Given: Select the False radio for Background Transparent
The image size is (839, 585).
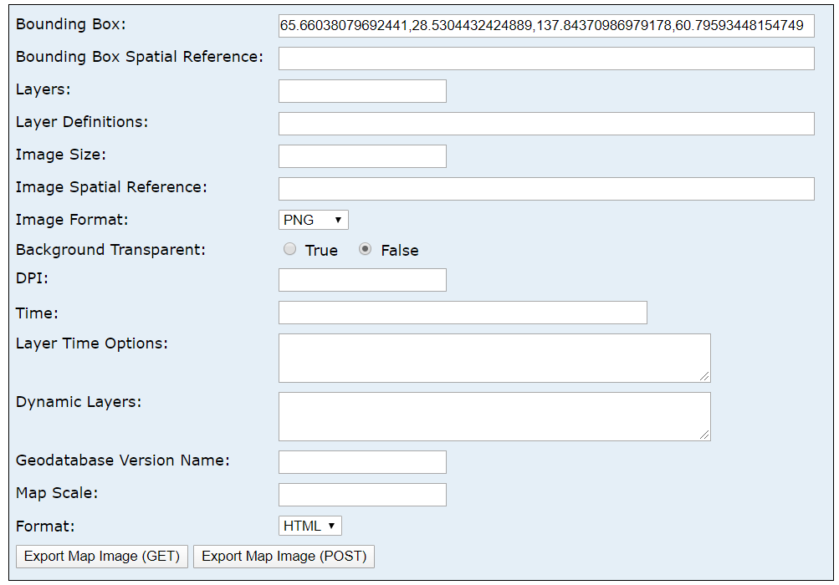Looking at the screenshot, I should [x=366, y=249].
